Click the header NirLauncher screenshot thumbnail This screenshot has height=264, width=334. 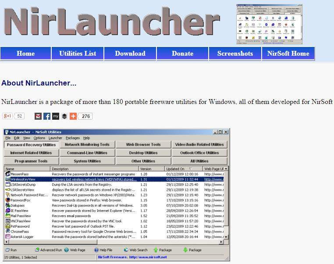click(269, 24)
